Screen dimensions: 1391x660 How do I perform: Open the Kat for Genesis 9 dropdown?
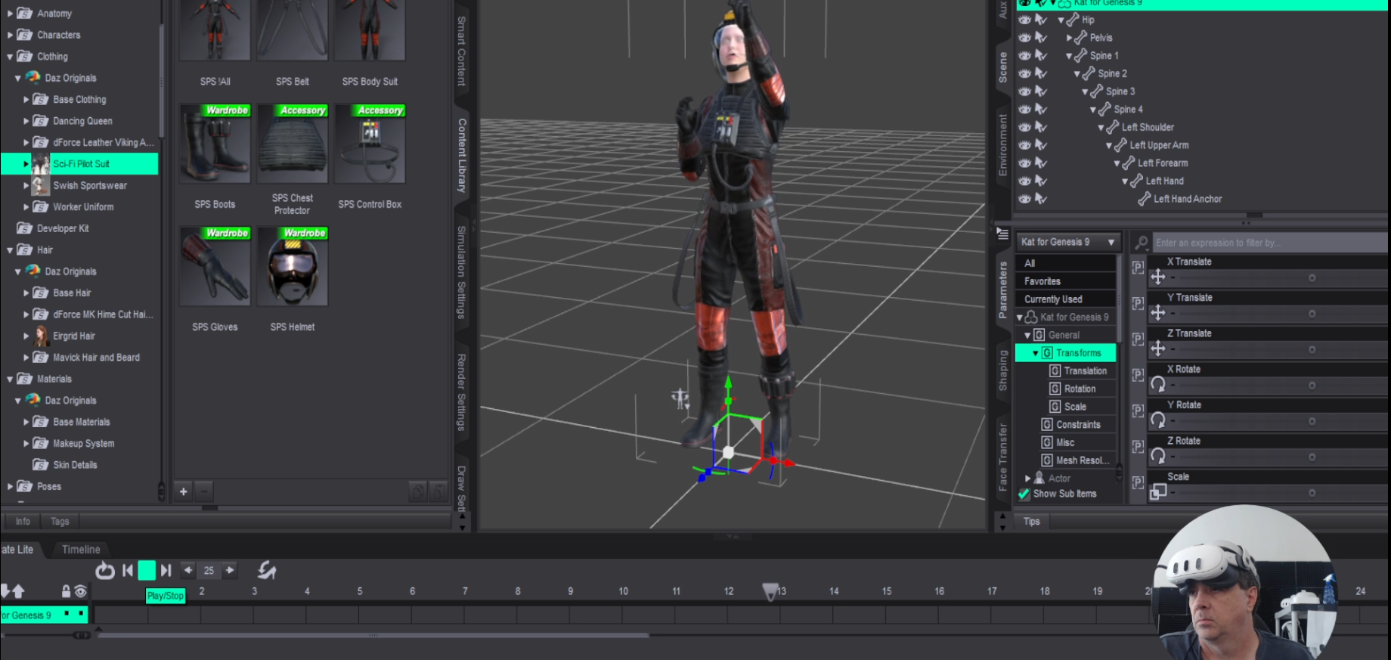1067,242
